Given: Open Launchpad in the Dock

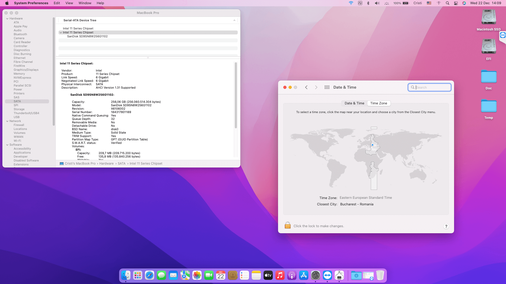Looking at the screenshot, I should tap(138, 275).
